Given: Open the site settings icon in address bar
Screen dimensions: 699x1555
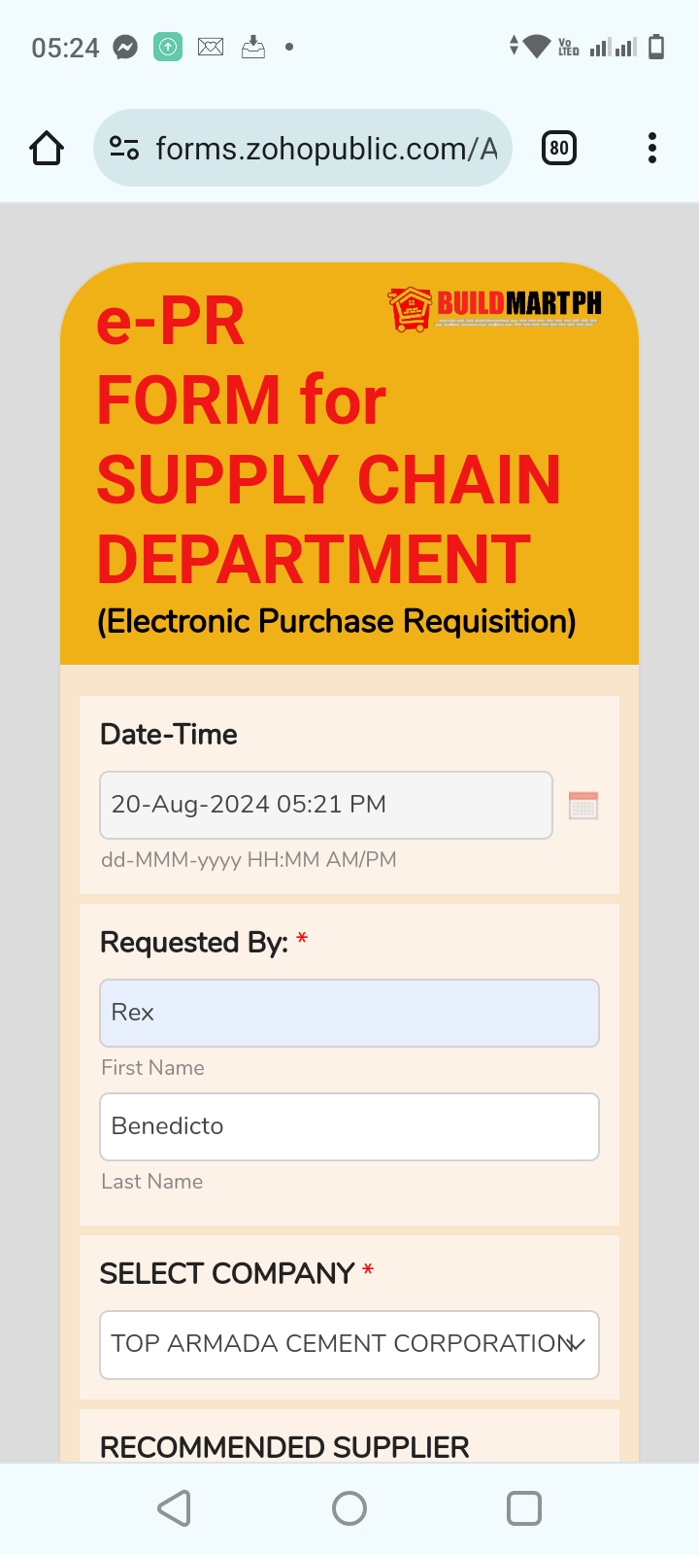Looking at the screenshot, I should [x=124, y=149].
